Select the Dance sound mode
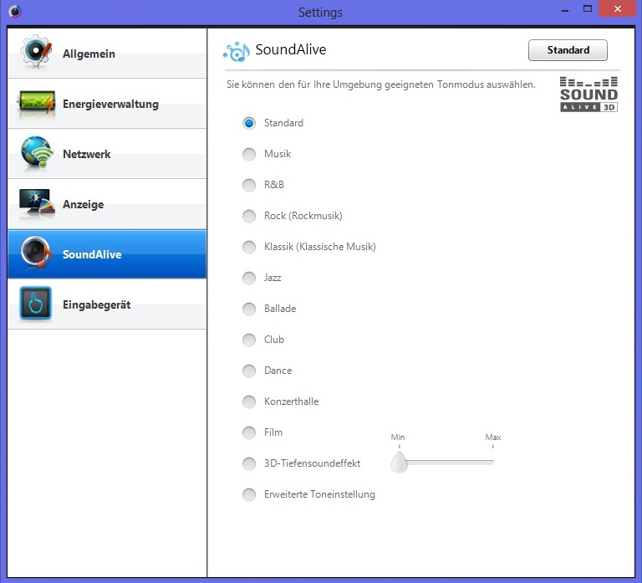 click(249, 371)
